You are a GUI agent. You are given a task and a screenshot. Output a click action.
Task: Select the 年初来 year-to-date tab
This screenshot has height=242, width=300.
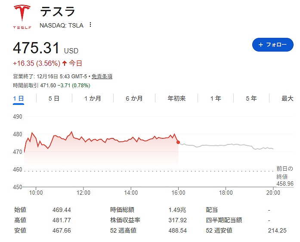(176, 98)
